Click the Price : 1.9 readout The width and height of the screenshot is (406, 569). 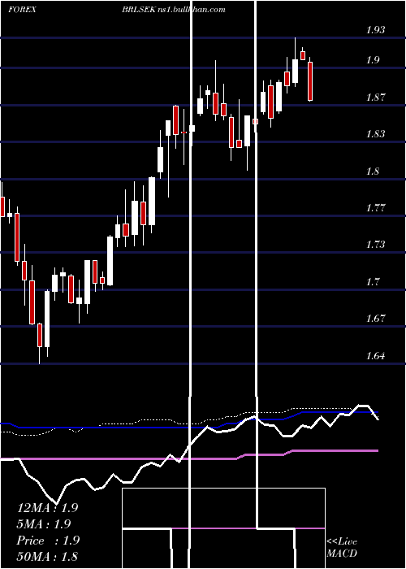[x=47, y=541]
